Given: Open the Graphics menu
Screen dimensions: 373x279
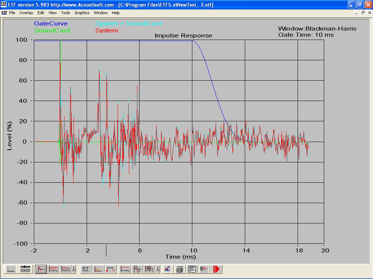Looking at the screenshot, I should [x=82, y=13].
